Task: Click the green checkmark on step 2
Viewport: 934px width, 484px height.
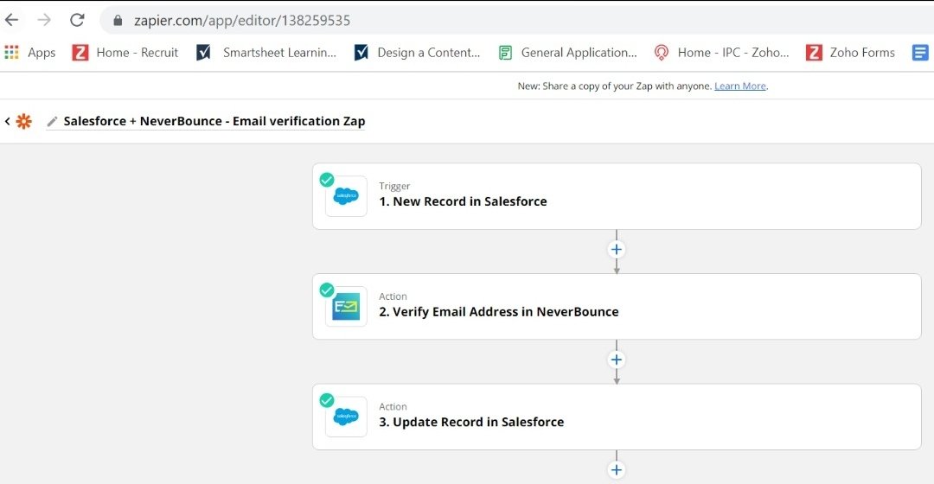Action: click(x=326, y=290)
